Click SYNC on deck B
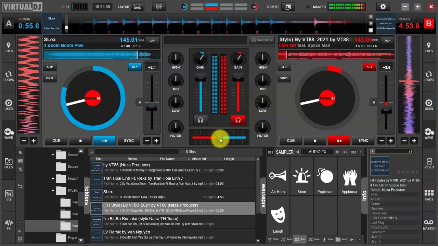438x246 pixels. pos(363,140)
